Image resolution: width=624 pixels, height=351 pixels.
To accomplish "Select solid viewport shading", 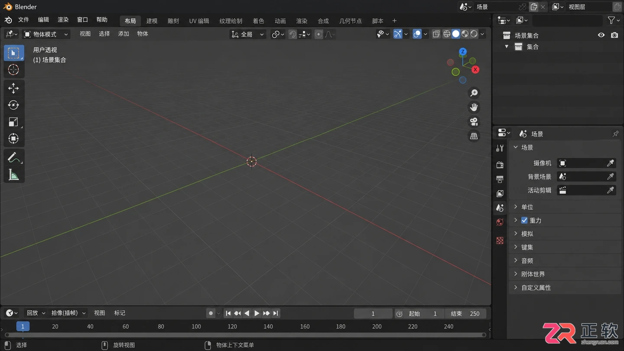I will pos(456,34).
